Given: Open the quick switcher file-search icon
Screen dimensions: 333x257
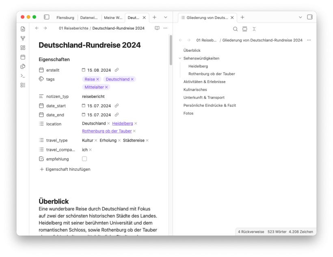Looking at the screenshot, I should point(23,29).
